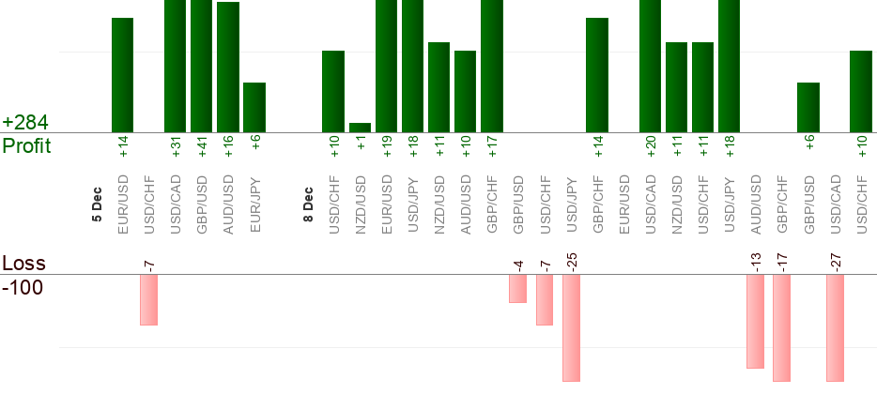Image resolution: width=877 pixels, height=394 pixels.
Task: Click the +41 GBP/USD profit bar
Action: (x=201, y=66)
